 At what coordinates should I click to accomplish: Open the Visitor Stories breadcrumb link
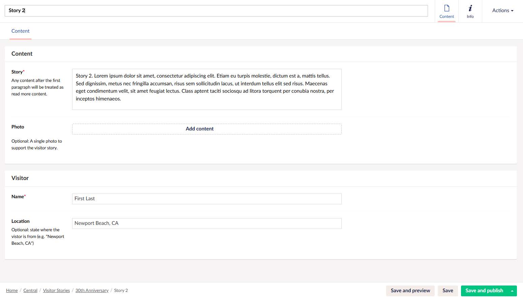coord(56,291)
